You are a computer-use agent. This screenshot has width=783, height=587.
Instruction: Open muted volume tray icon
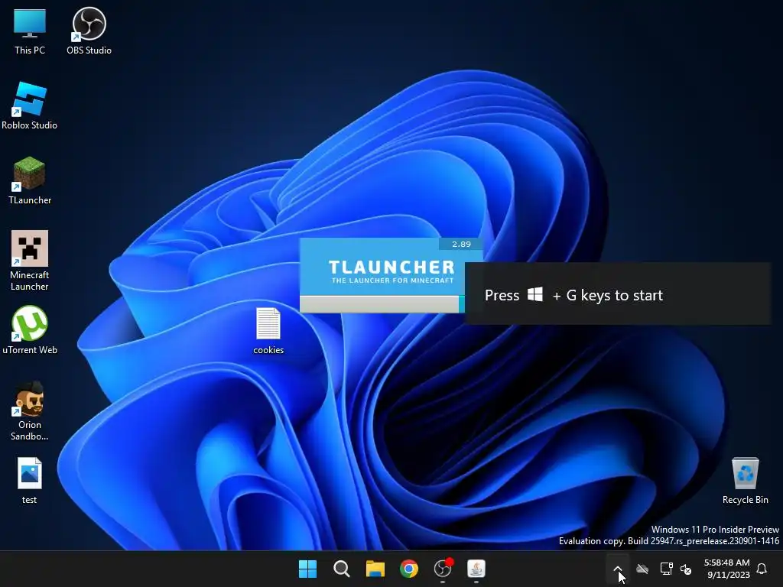pyautogui.click(x=686, y=569)
